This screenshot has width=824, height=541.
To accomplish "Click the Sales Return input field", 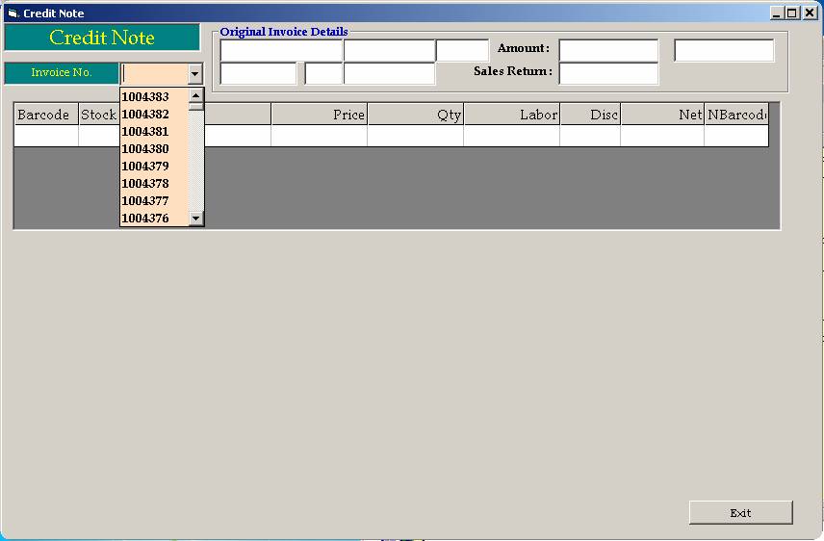I will tap(608, 73).
